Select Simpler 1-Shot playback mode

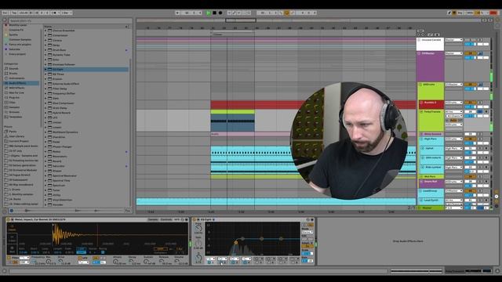[12, 238]
